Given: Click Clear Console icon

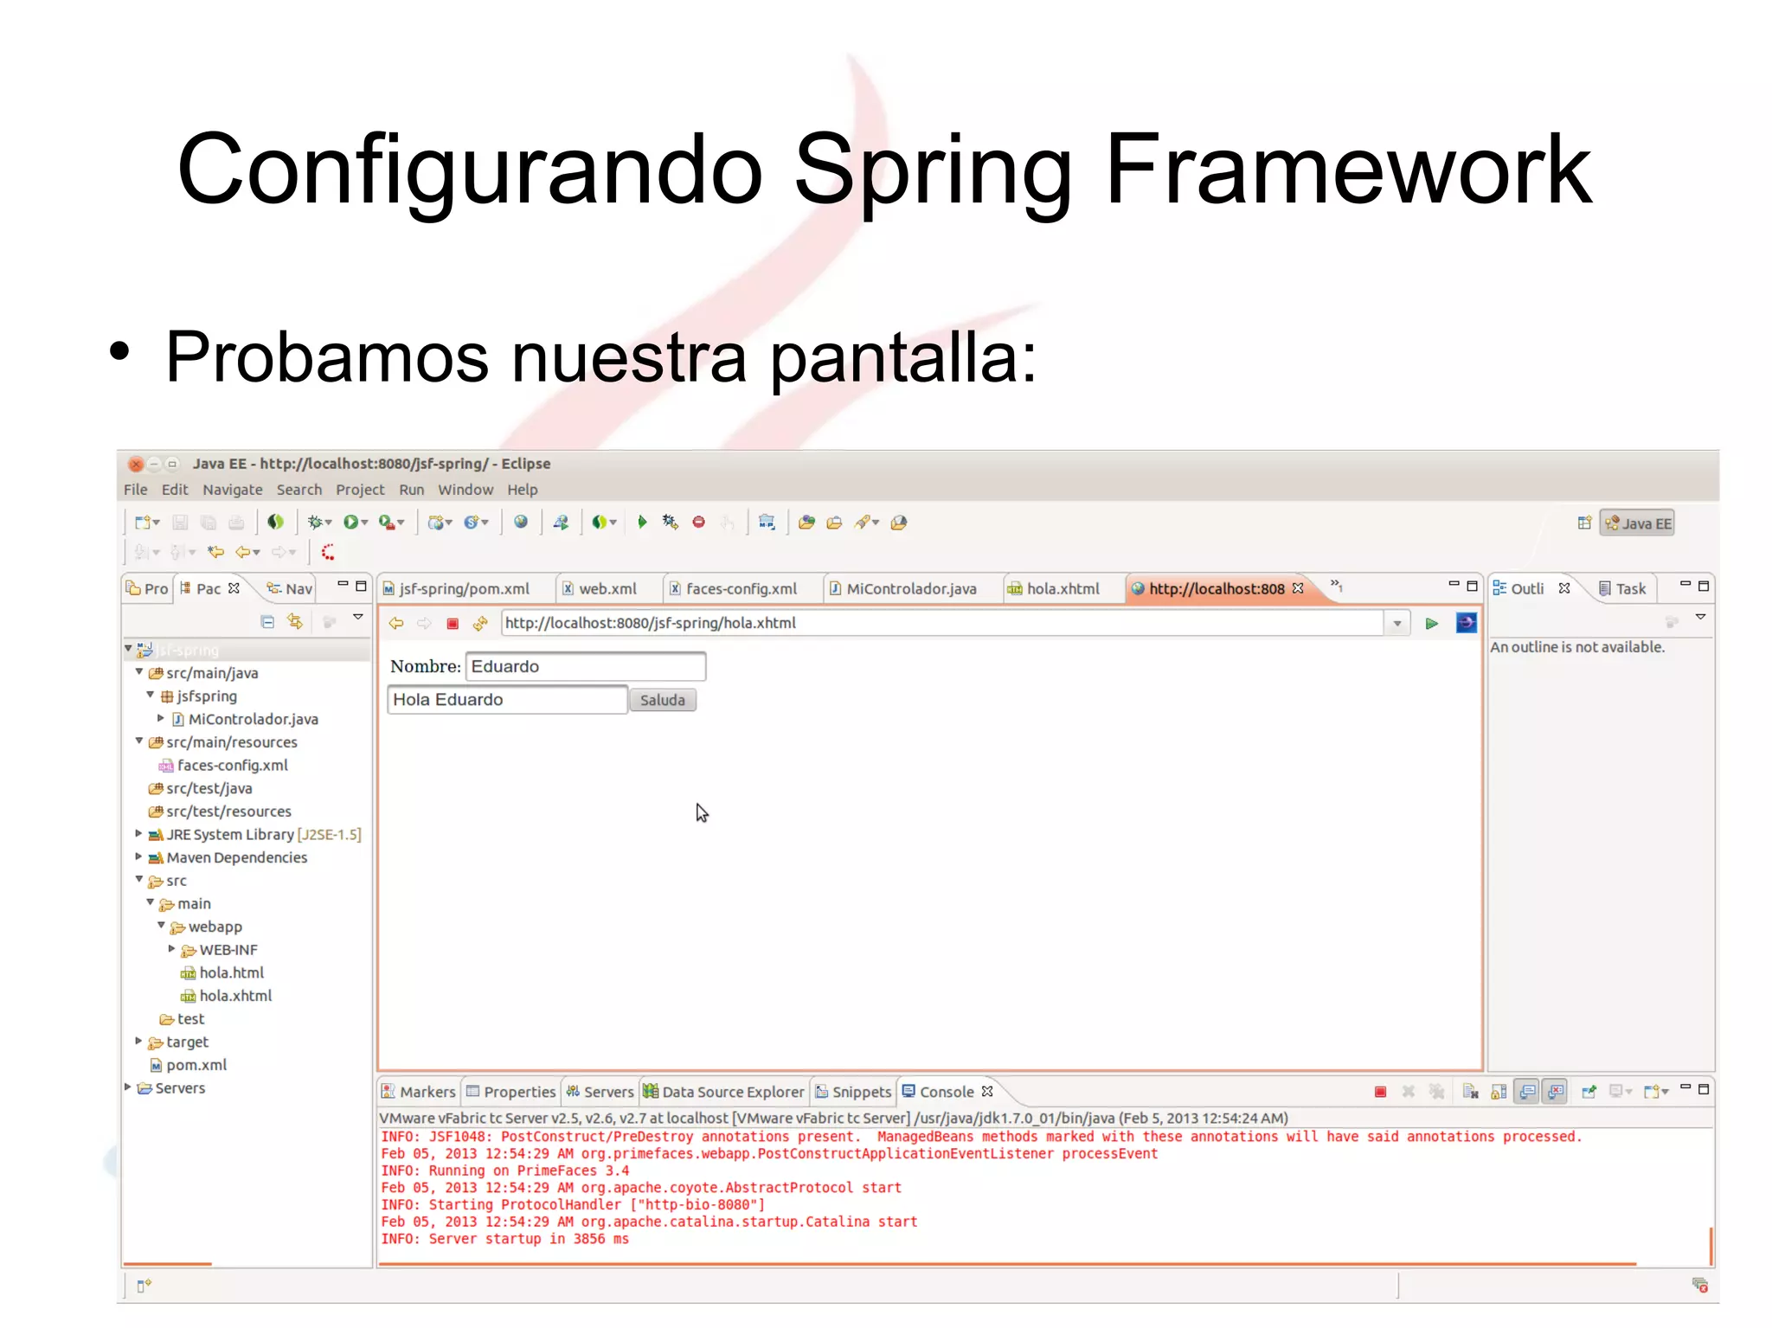Looking at the screenshot, I should pyautogui.click(x=1470, y=1092).
